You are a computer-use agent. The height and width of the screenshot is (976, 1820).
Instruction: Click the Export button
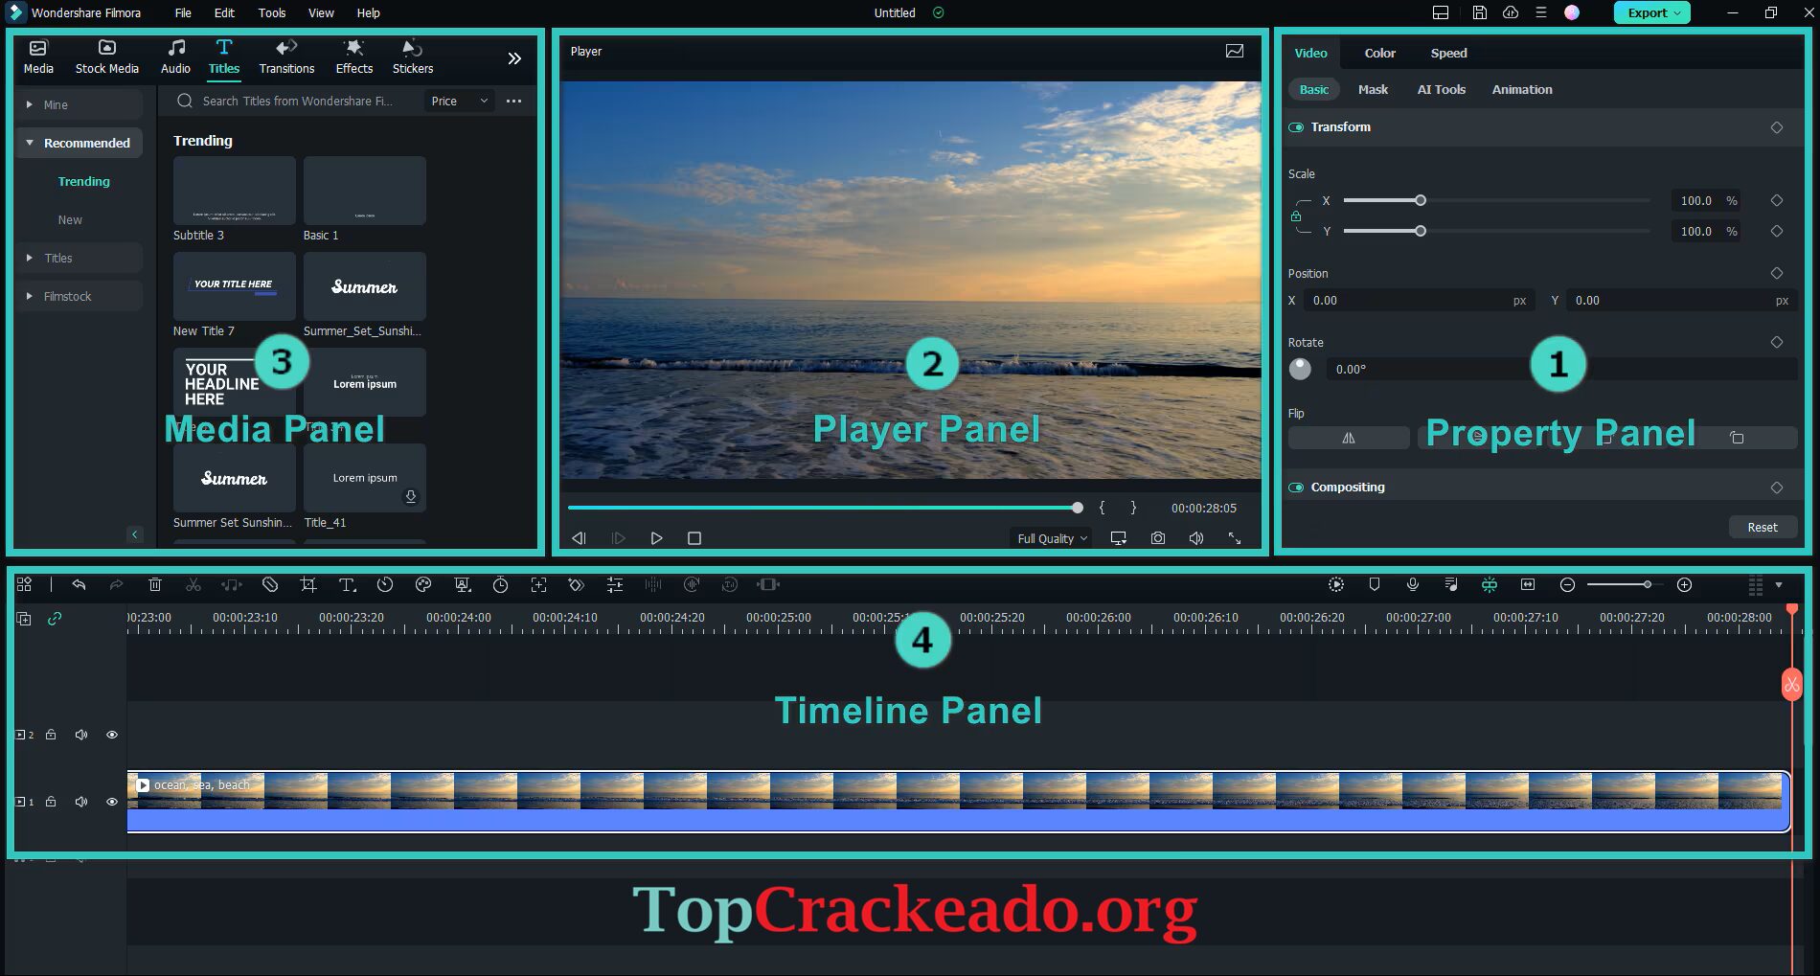point(1650,12)
